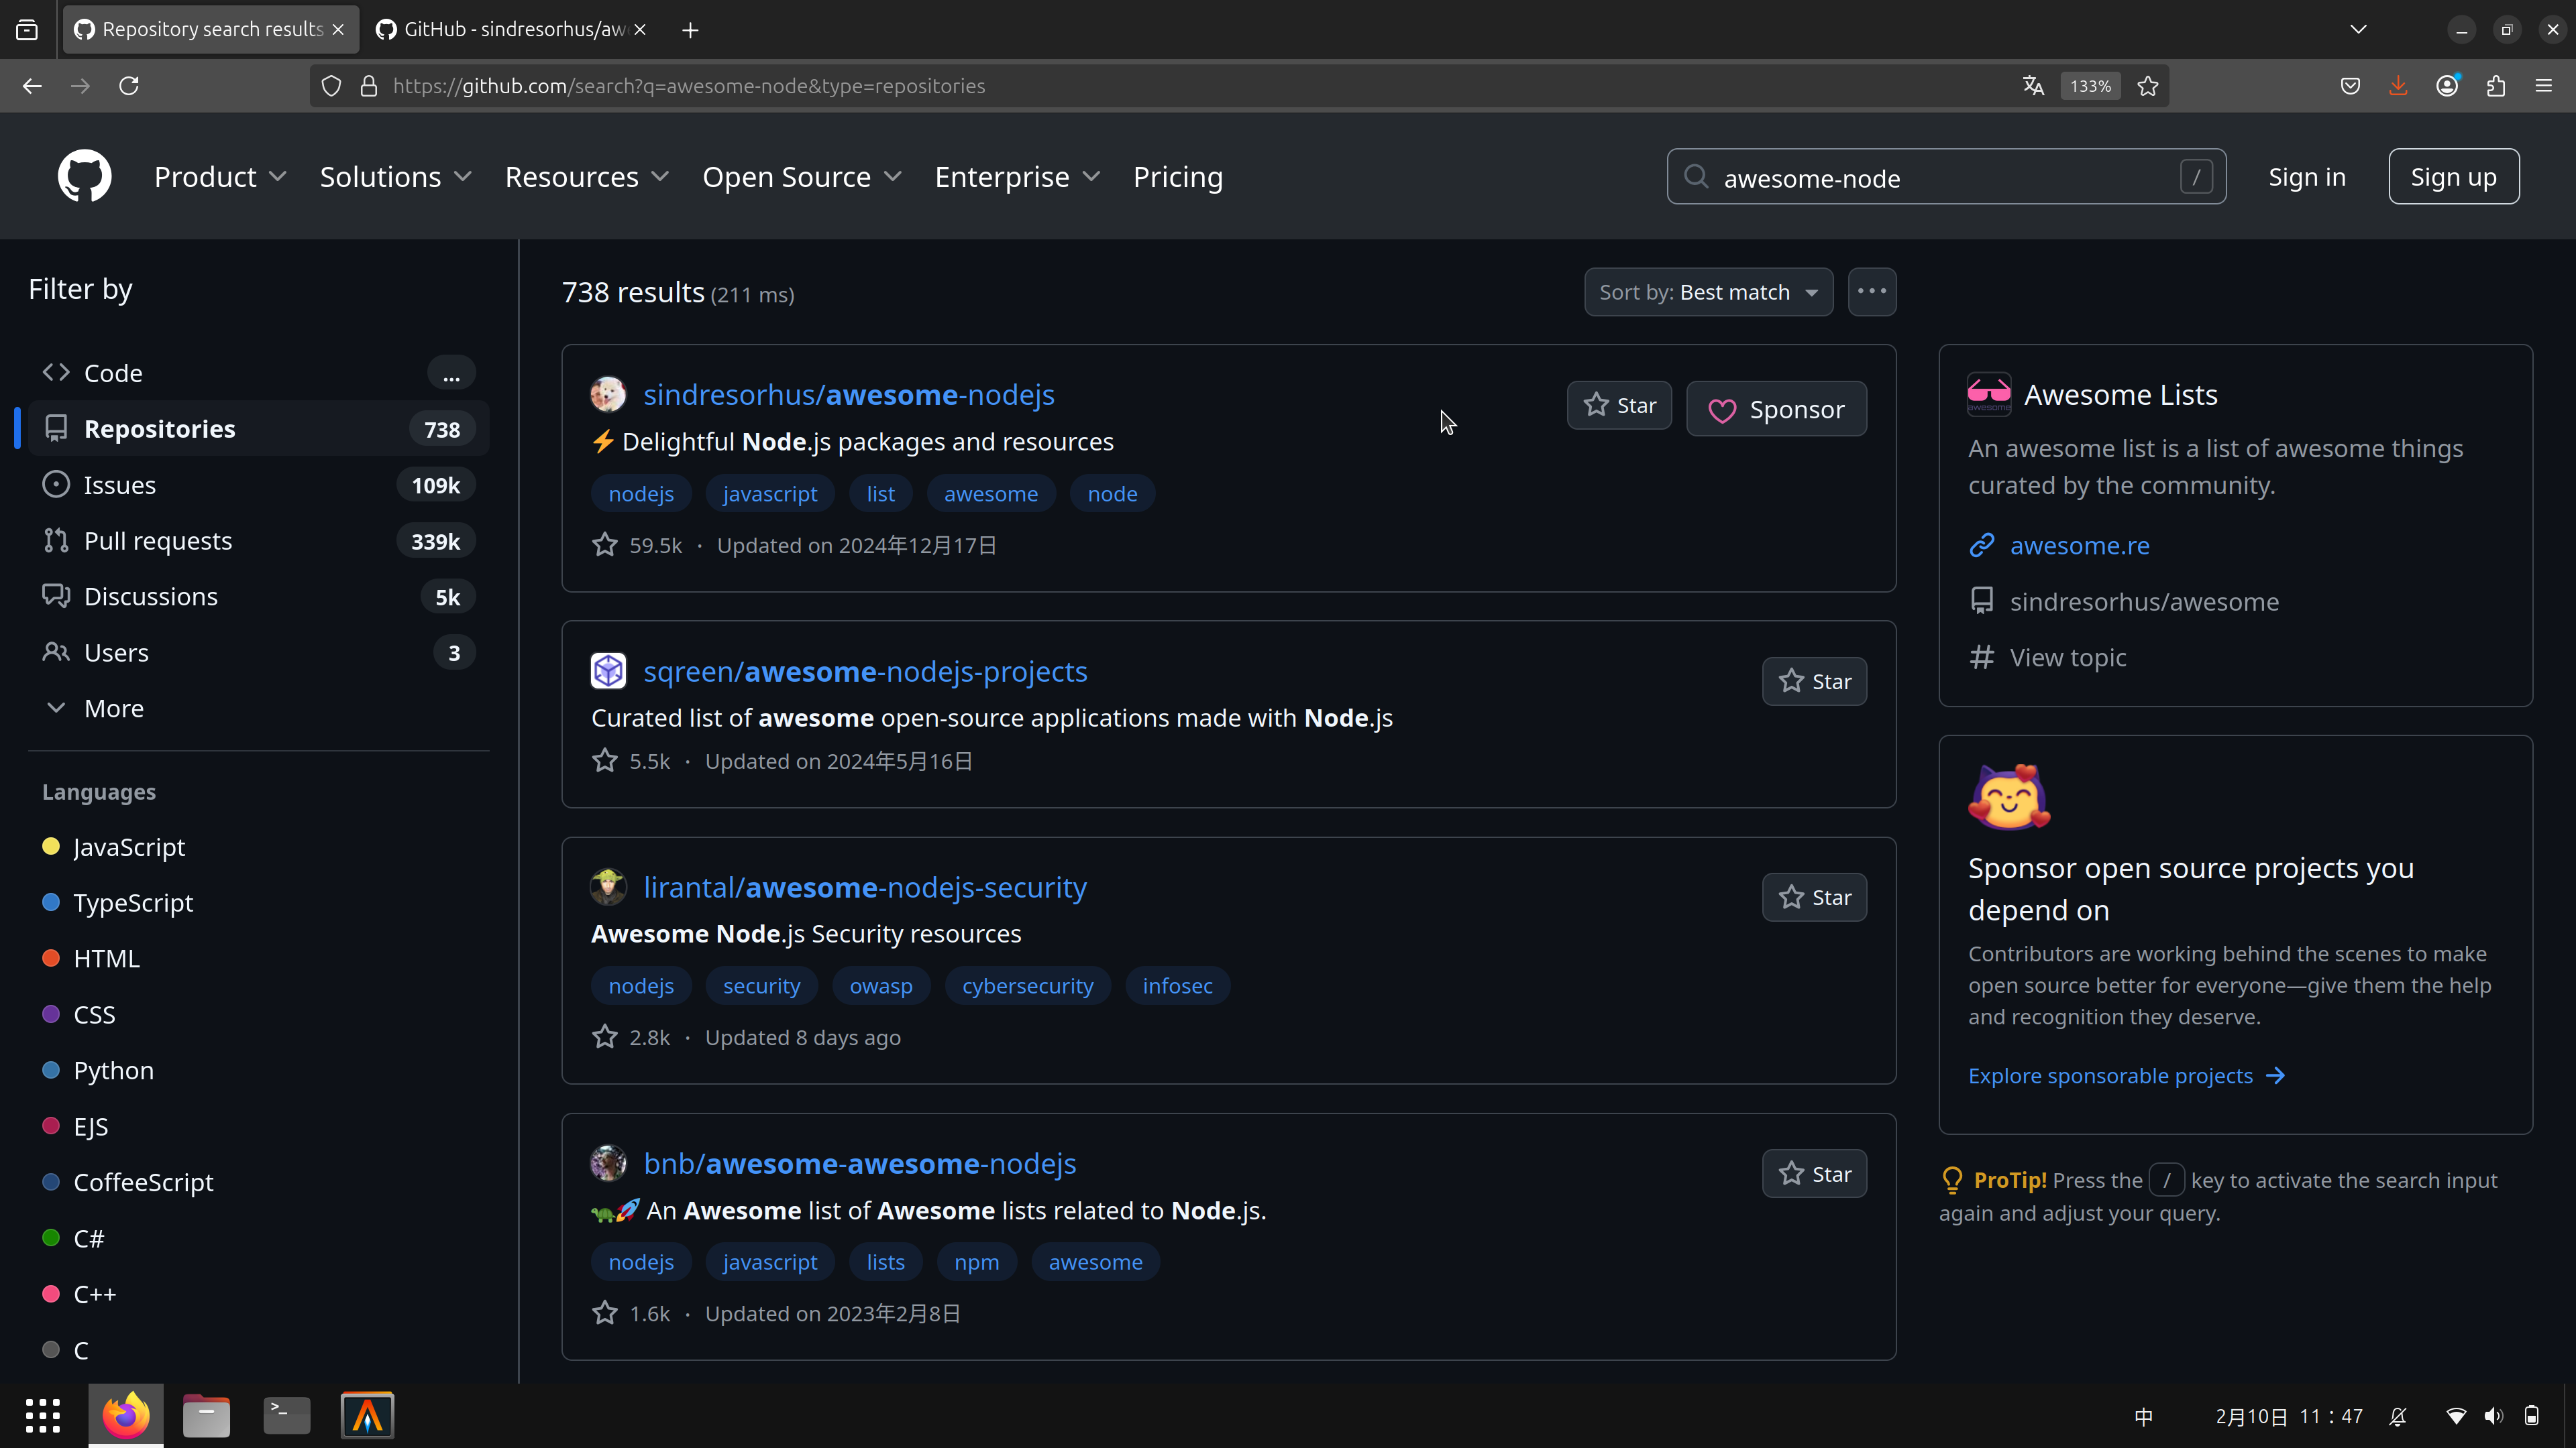Open the Terminal from the taskbar
Image resolution: width=2576 pixels, height=1448 pixels.
(286, 1415)
